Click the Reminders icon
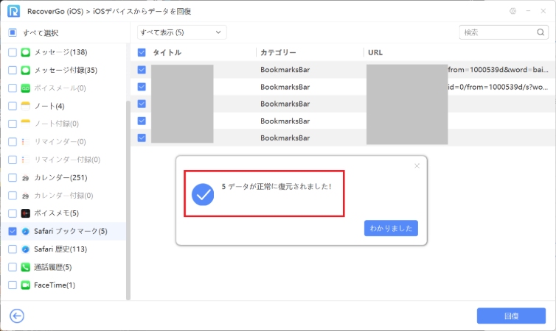Image resolution: width=556 pixels, height=331 pixels. point(26,141)
